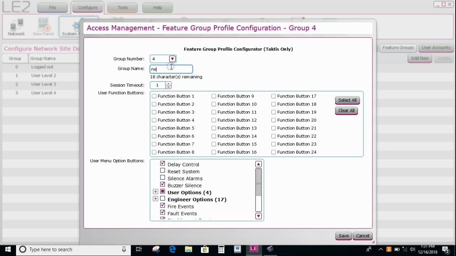The image size is (456, 256).
Task: Save the group profile configuration
Action: click(344, 236)
